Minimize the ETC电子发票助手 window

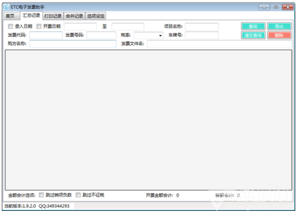[x=264, y=7]
